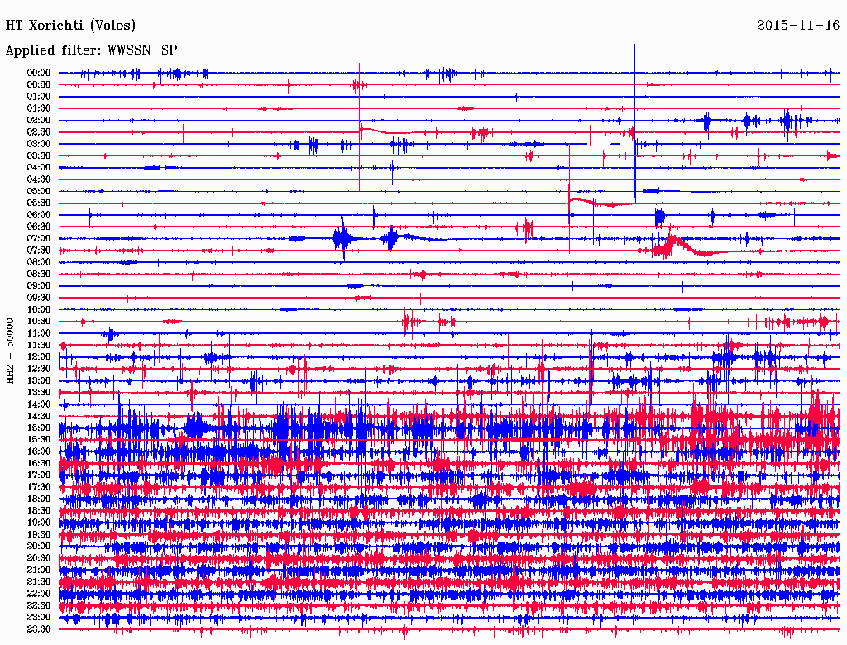Select the 12:30 time label

coord(39,369)
